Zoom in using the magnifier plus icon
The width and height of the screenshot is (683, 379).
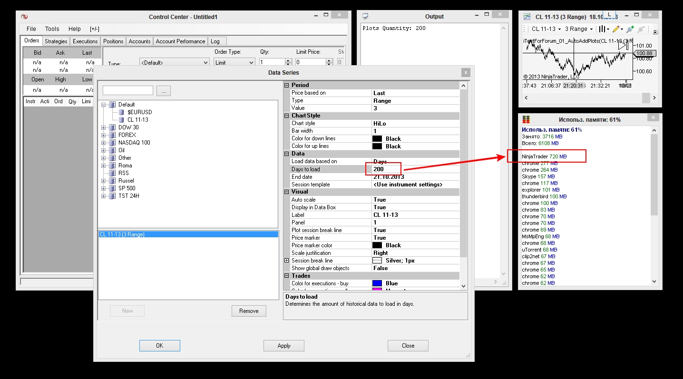pyautogui.click(x=631, y=29)
